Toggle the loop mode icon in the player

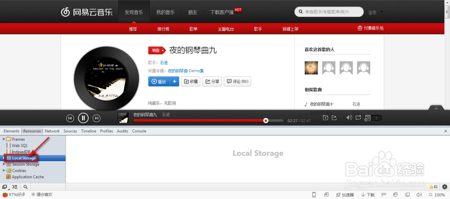pos(358,118)
